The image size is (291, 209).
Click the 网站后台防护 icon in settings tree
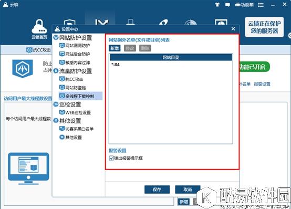tap(62, 54)
